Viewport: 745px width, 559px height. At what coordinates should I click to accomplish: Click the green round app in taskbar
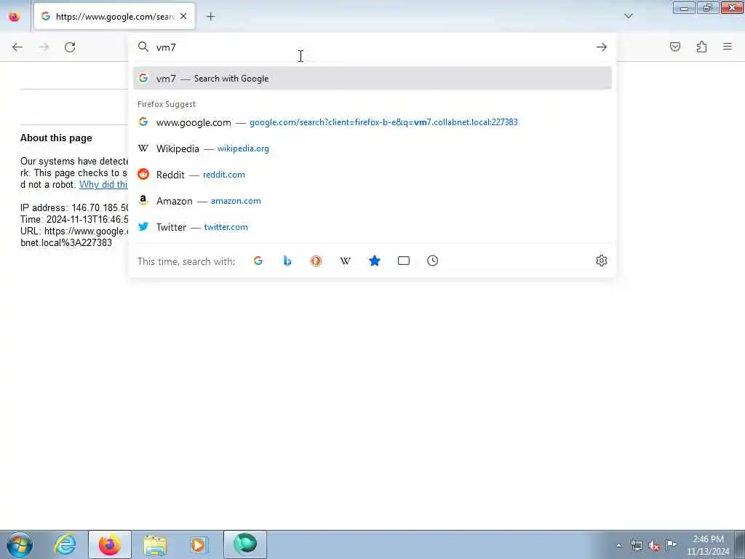(245, 544)
